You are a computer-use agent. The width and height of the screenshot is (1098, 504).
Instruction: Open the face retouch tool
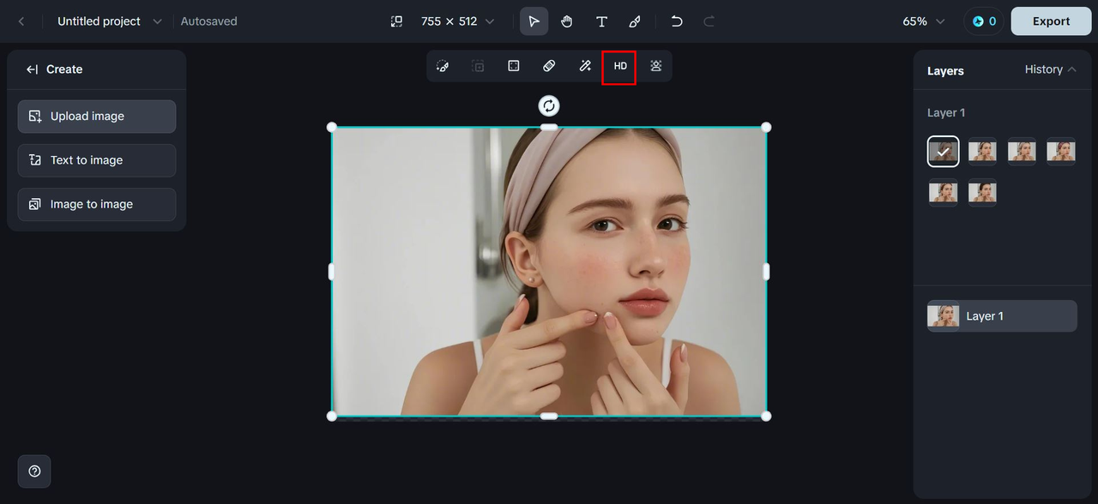tap(655, 65)
